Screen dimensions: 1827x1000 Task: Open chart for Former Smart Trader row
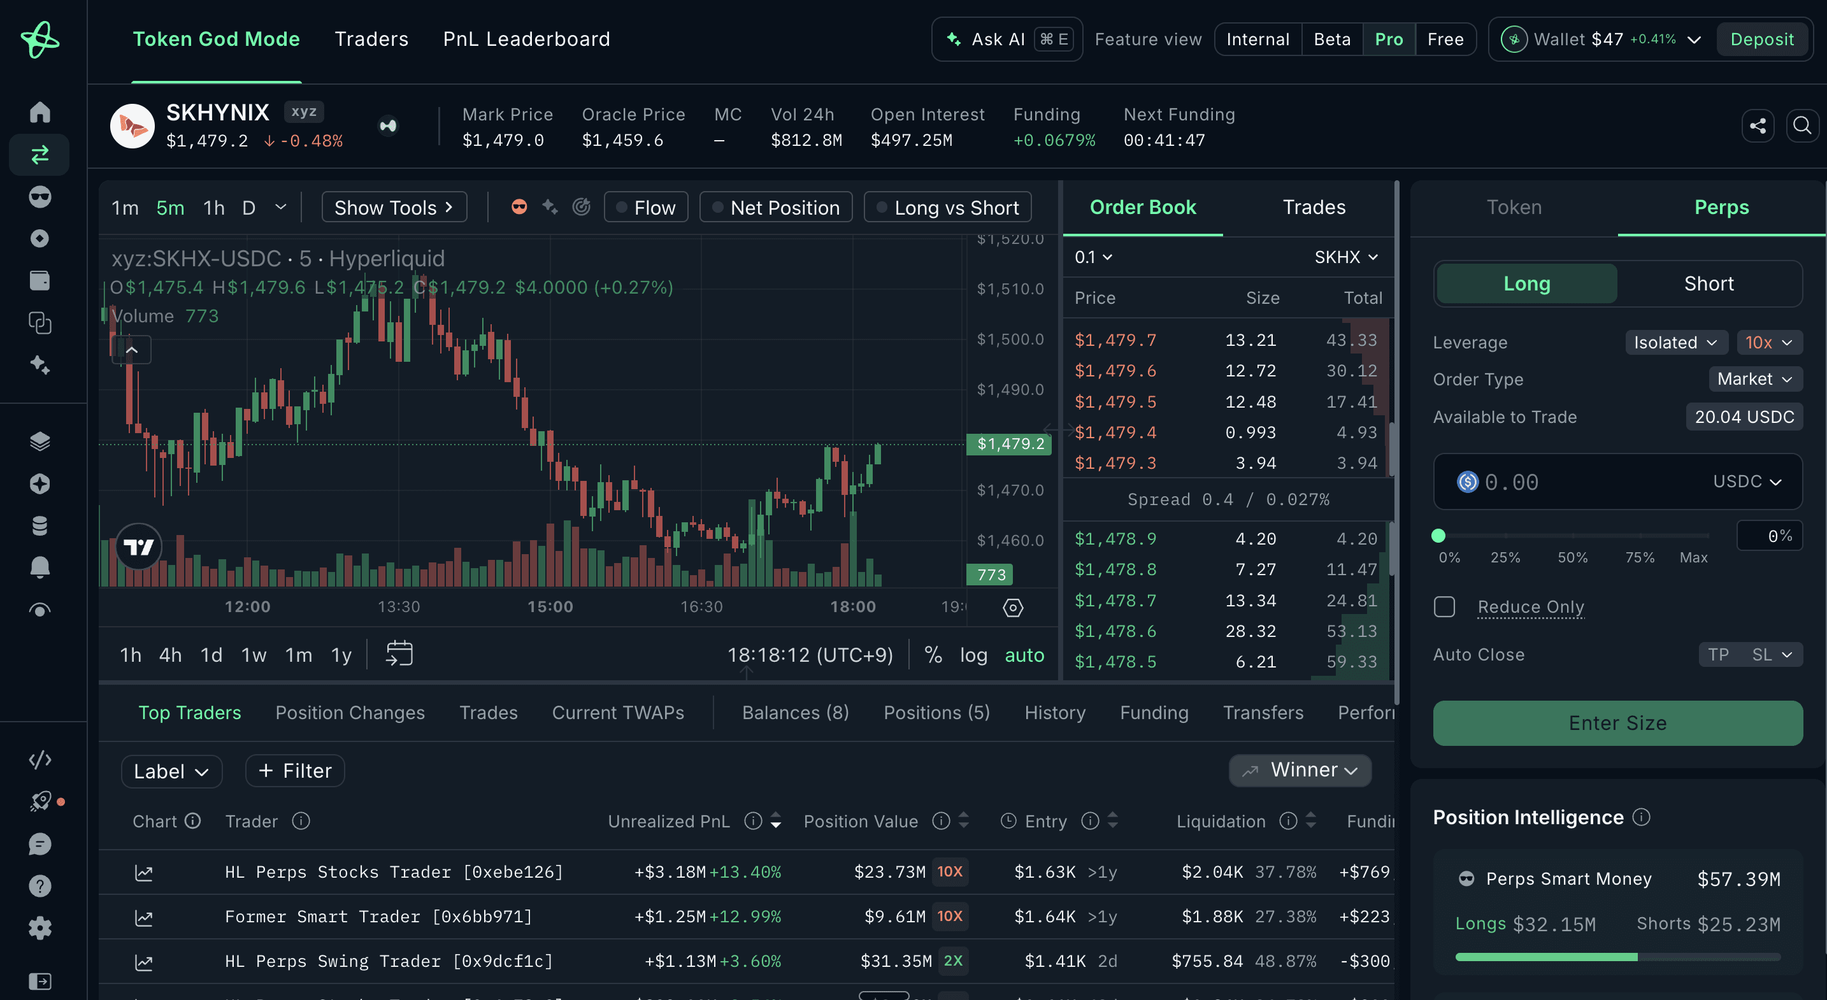pos(144,918)
